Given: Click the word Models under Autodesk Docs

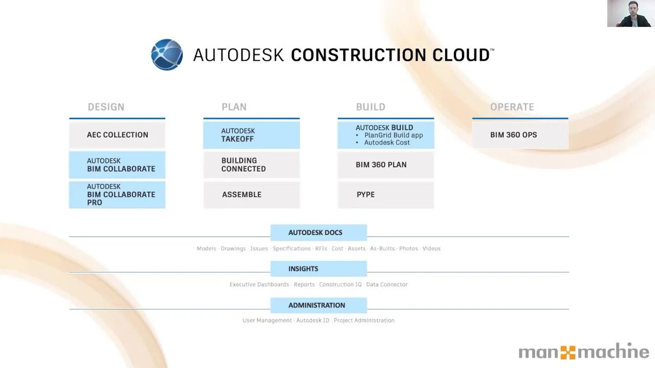Looking at the screenshot, I should pos(206,248).
